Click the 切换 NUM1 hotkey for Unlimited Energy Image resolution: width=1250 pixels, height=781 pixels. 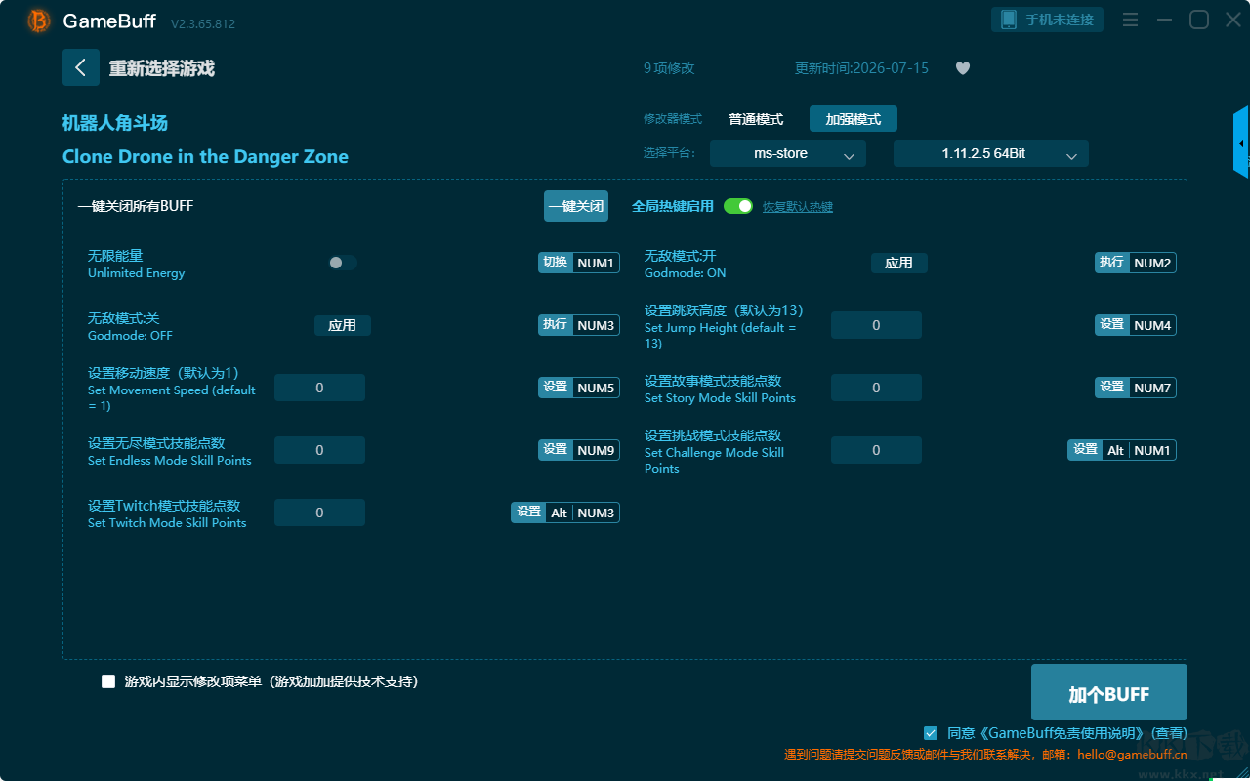(x=579, y=263)
